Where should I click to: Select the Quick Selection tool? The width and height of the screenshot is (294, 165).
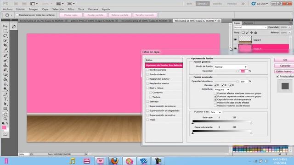(5, 41)
